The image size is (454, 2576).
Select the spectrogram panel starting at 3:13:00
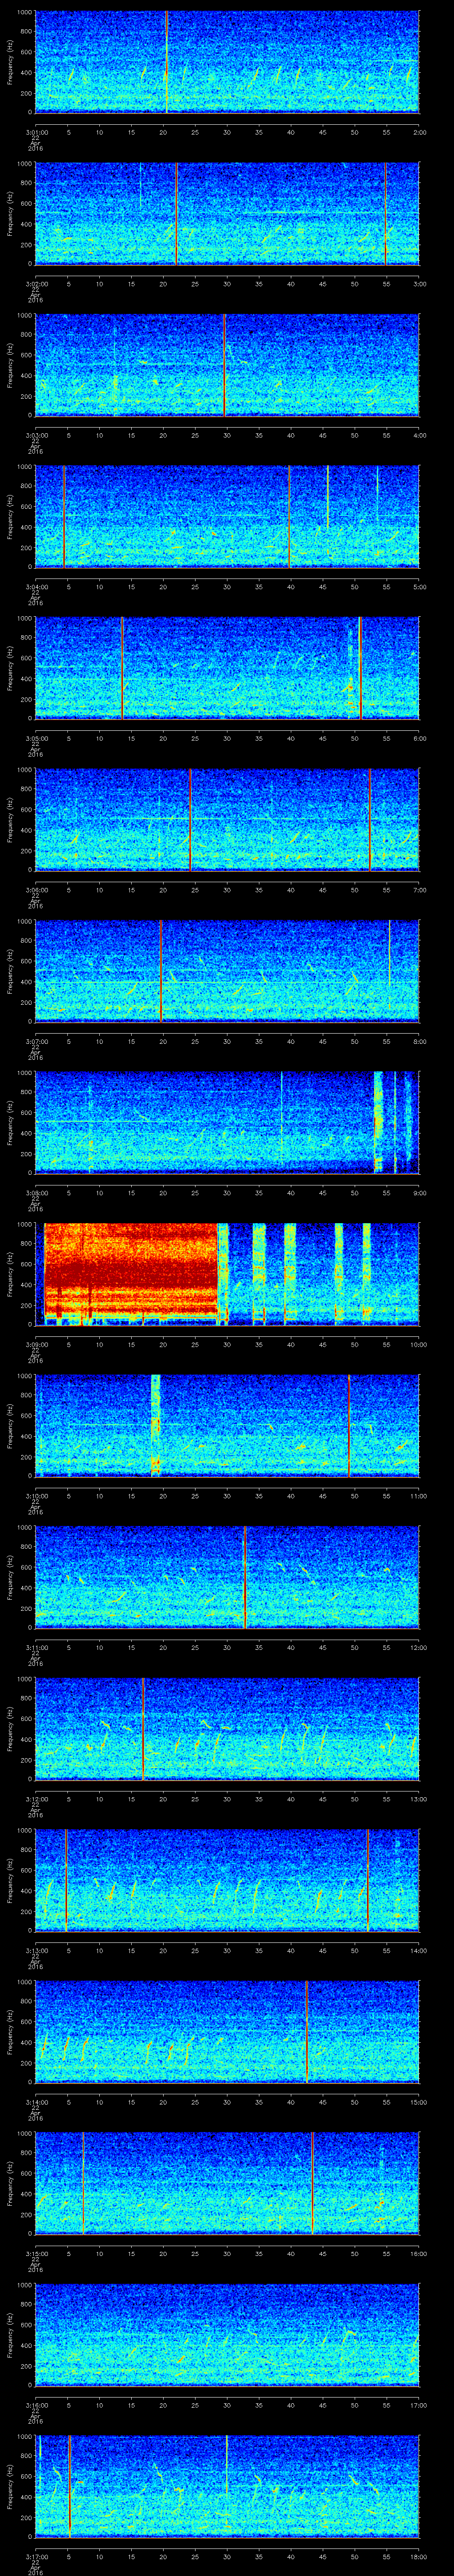(227, 1880)
